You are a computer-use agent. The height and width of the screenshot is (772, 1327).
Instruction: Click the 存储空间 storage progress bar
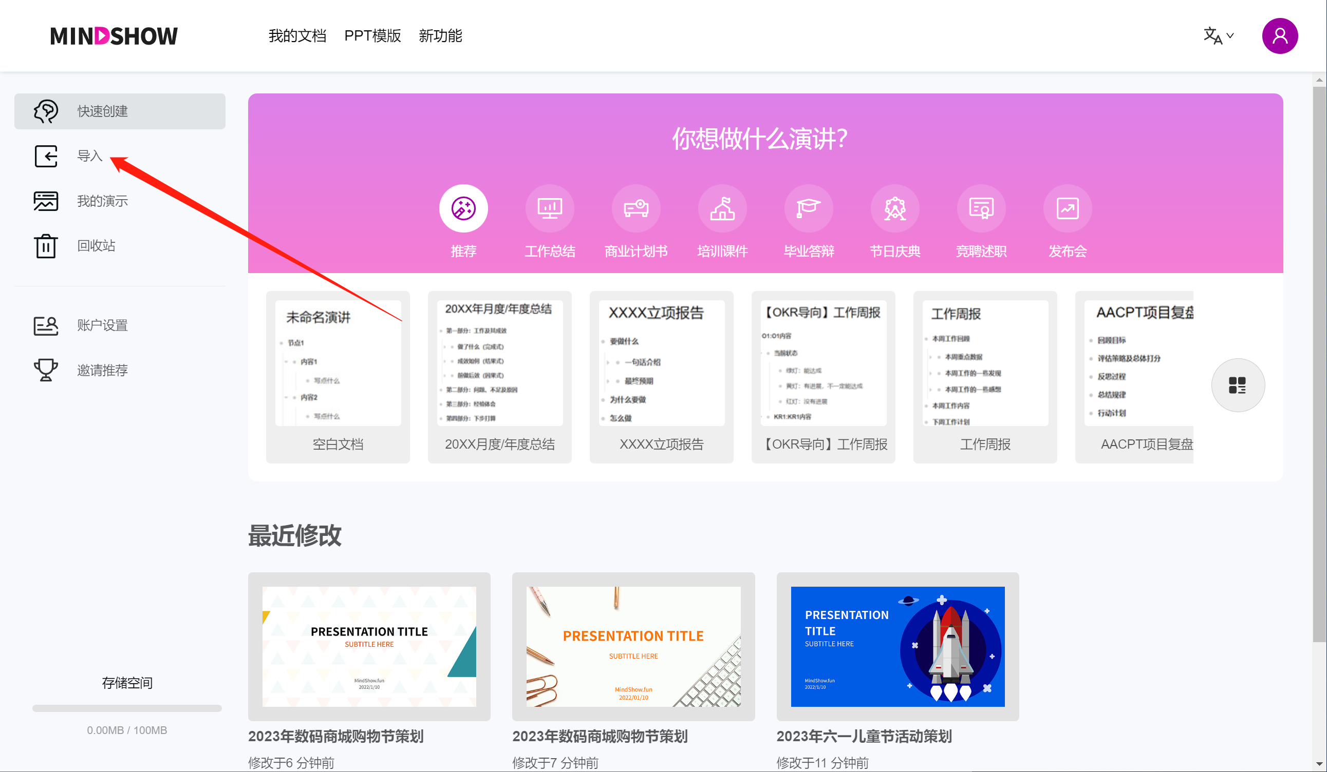[x=127, y=708]
